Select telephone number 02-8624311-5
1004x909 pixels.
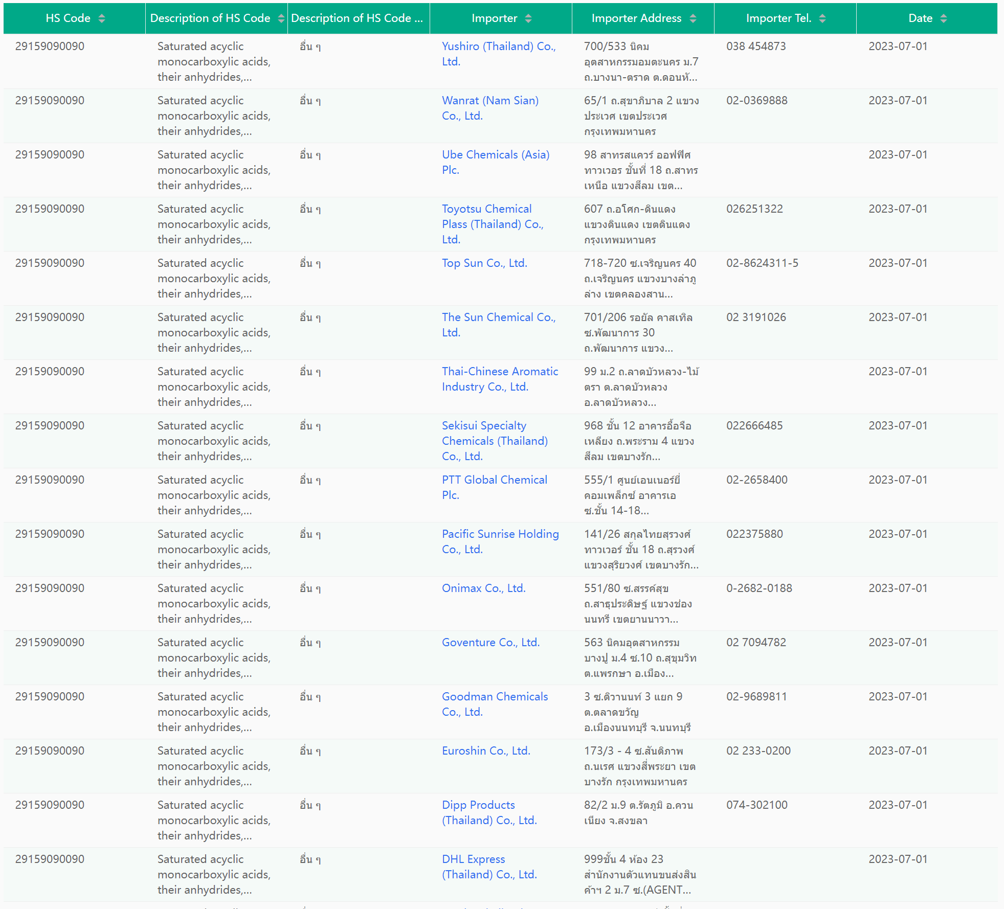coord(762,263)
